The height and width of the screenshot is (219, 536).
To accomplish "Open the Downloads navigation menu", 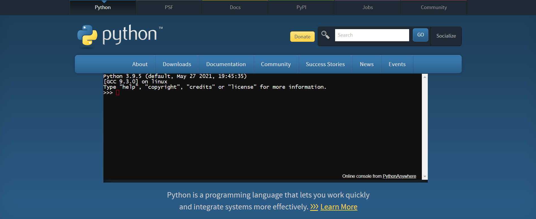I will [x=177, y=64].
